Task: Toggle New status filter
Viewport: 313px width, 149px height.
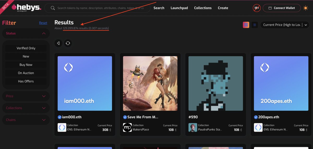Action: (x=26, y=56)
